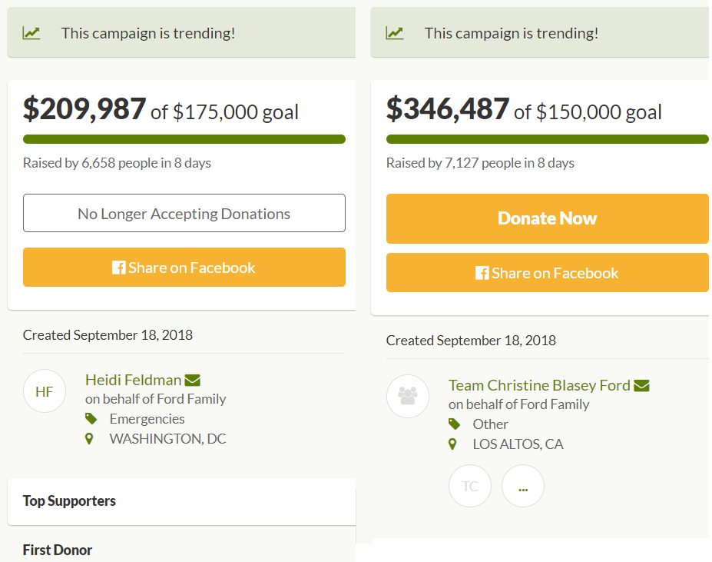Click the trending chart icon on the $209,987 campaign
712x562 pixels.
[31, 33]
